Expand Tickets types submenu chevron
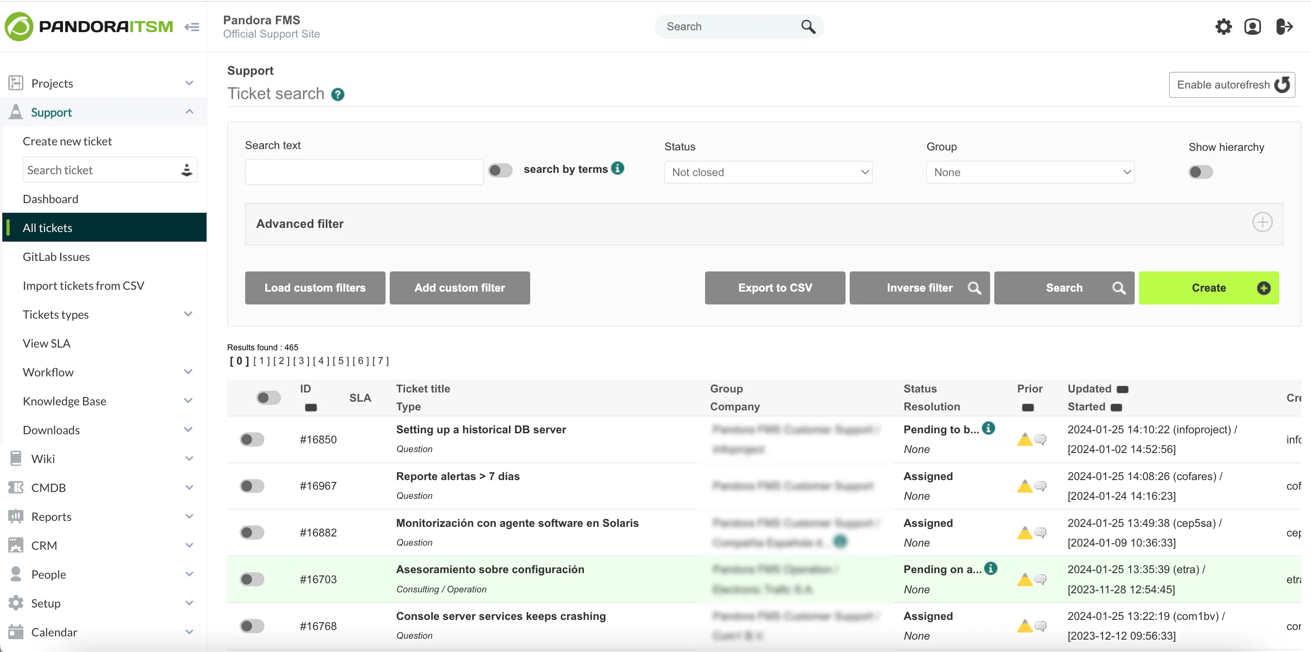The image size is (1311, 652). [x=188, y=314]
